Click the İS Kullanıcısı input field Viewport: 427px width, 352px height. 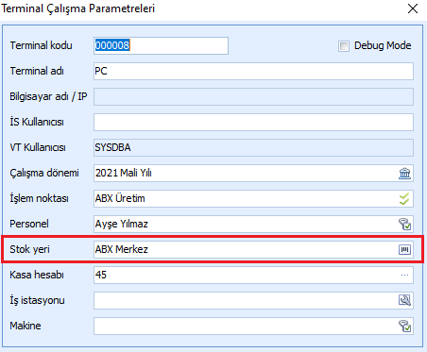click(x=253, y=122)
